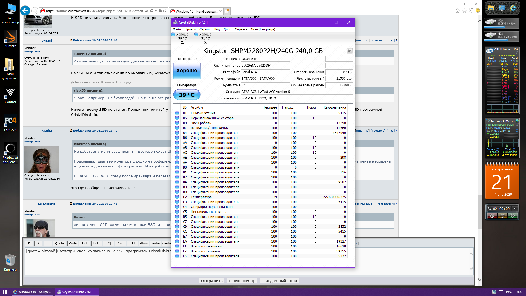This screenshot has width=526, height=296.
Task: Click File Explorer icon in launcher gadget
Action: click(491, 8)
